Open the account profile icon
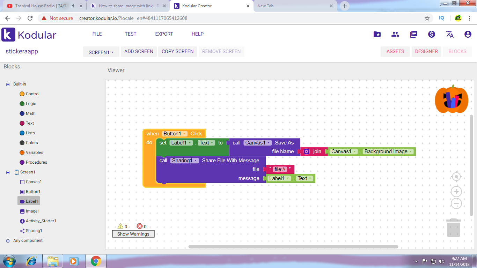The width and height of the screenshot is (477, 268). coord(468,34)
